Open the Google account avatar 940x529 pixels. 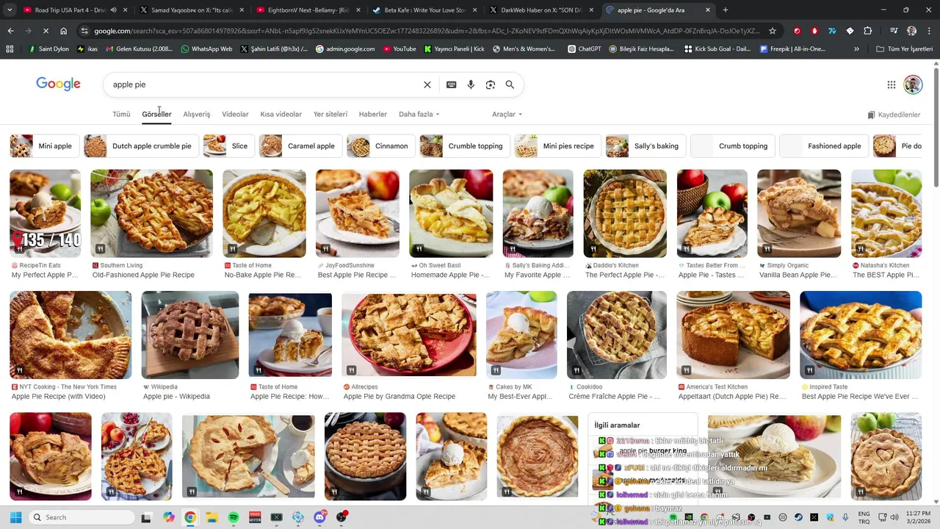pos(913,84)
